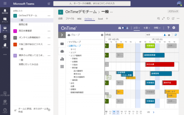
Task: Open the 9週 view dropdown
Action: click(147, 28)
